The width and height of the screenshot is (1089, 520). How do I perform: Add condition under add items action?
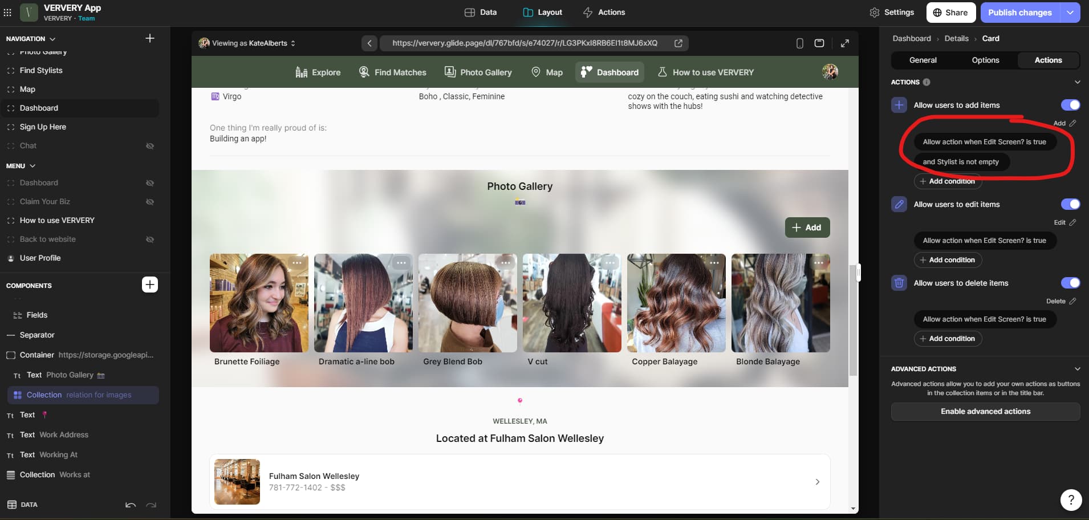point(948,181)
